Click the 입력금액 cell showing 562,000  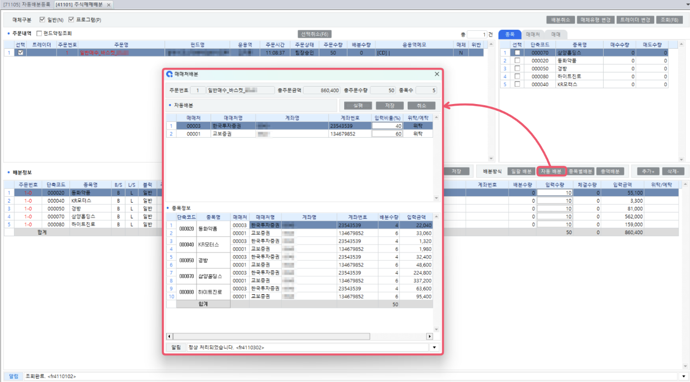click(623, 216)
